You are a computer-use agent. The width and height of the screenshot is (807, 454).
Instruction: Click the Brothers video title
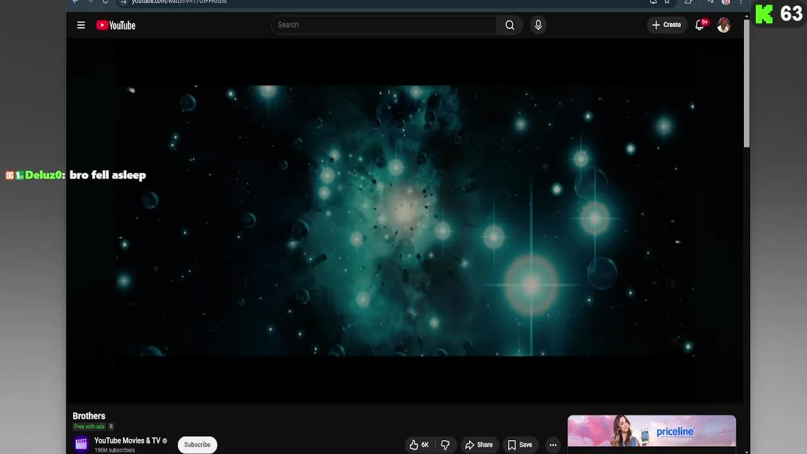[89, 416]
